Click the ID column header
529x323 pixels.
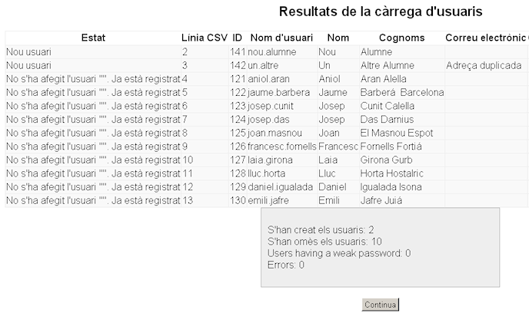coord(238,38)
